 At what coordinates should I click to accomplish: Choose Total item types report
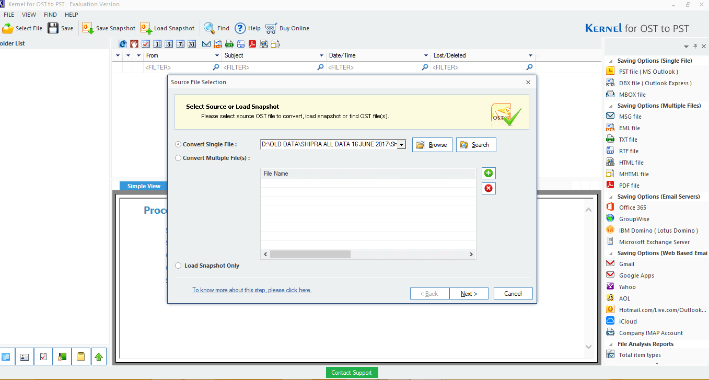click(x=640, y=355)
